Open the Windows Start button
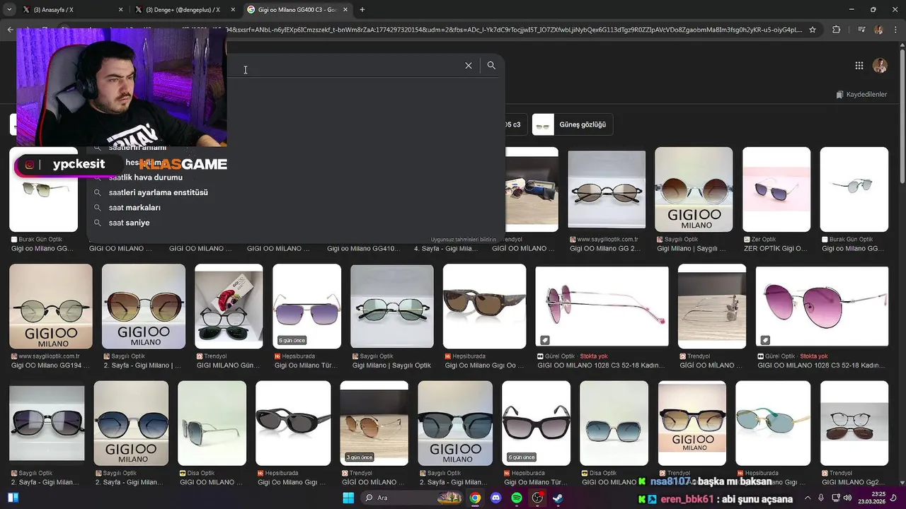 348,498
